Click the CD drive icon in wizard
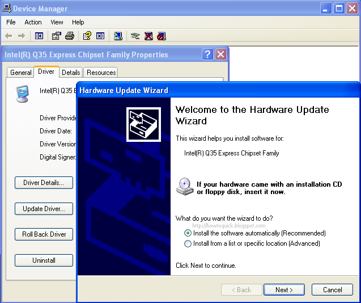Screen dimensions: 361x303 [185, 187]
